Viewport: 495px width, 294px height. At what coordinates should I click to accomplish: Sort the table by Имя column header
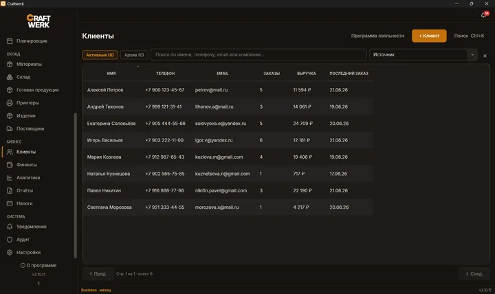(x=111, y=73)
